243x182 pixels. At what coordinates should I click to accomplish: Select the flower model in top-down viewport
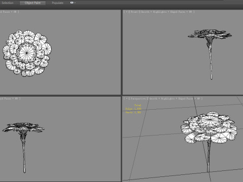(x=27, y=53)
